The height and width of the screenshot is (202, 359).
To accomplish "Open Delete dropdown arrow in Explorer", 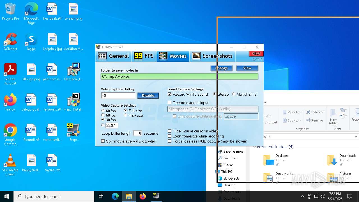I will 323,112.
